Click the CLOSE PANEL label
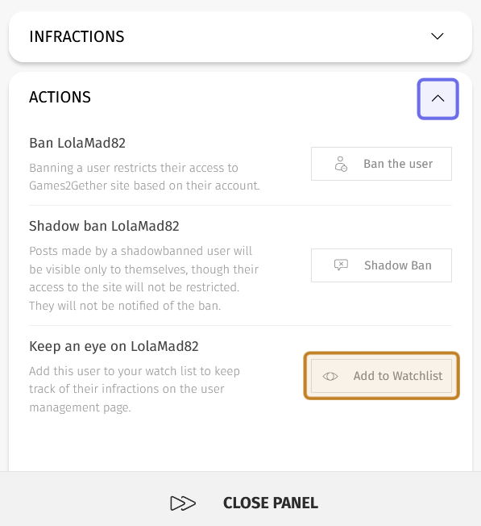Image resolution: width=481 pixels, height=526 pixels. [x=271, y=503]
